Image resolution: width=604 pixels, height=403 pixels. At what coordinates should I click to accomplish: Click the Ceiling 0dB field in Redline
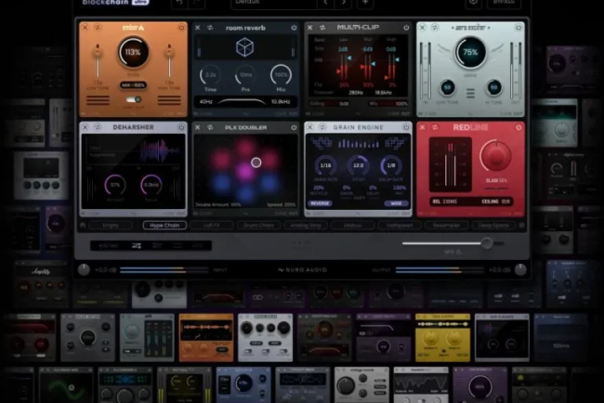pos(496,201)
